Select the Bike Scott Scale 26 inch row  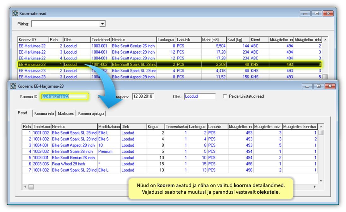pyautogui.click(x=169, y=152)
